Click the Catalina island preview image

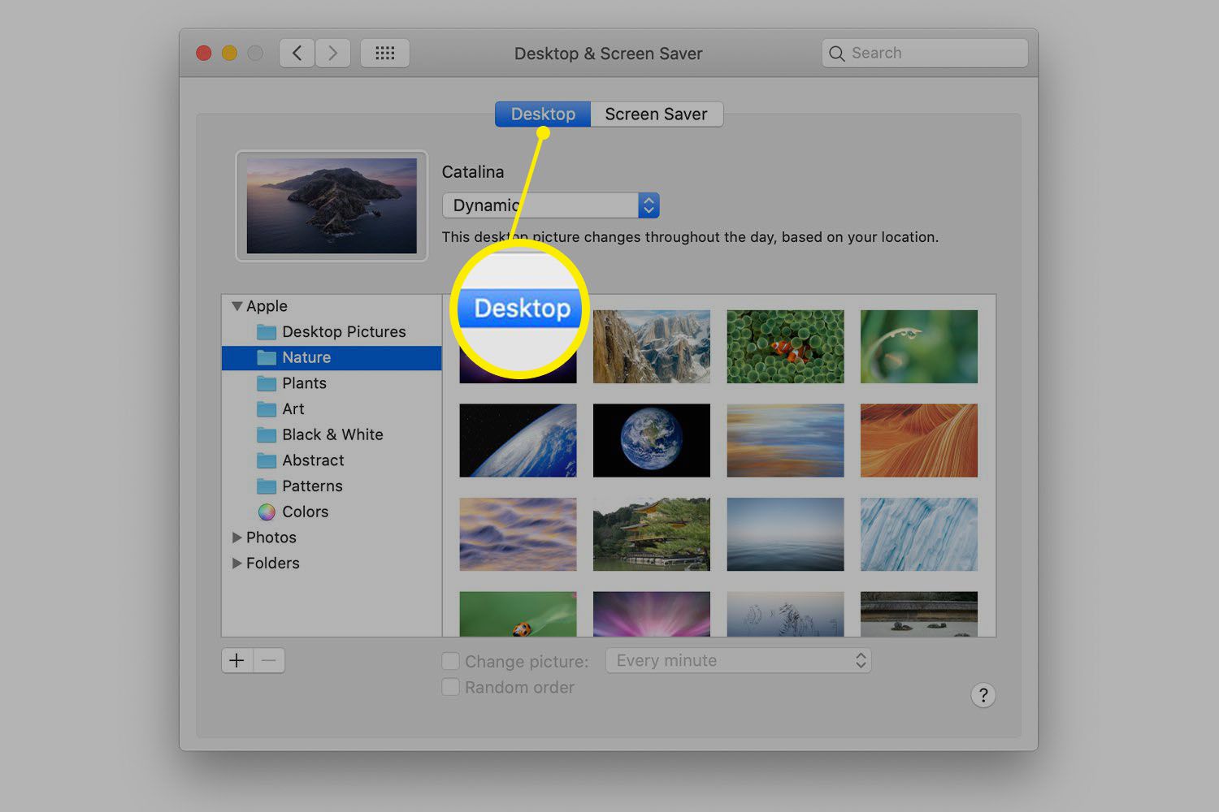(x=332, y=206)
